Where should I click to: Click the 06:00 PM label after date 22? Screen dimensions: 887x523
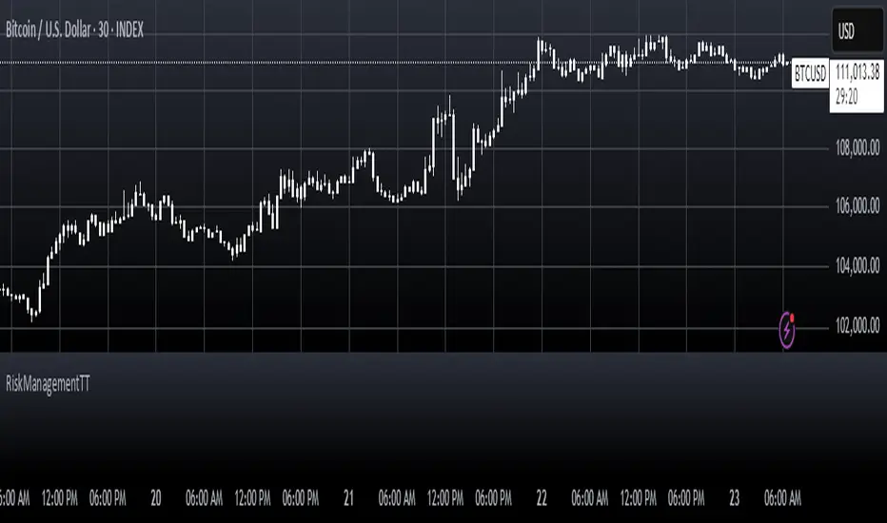686,498
